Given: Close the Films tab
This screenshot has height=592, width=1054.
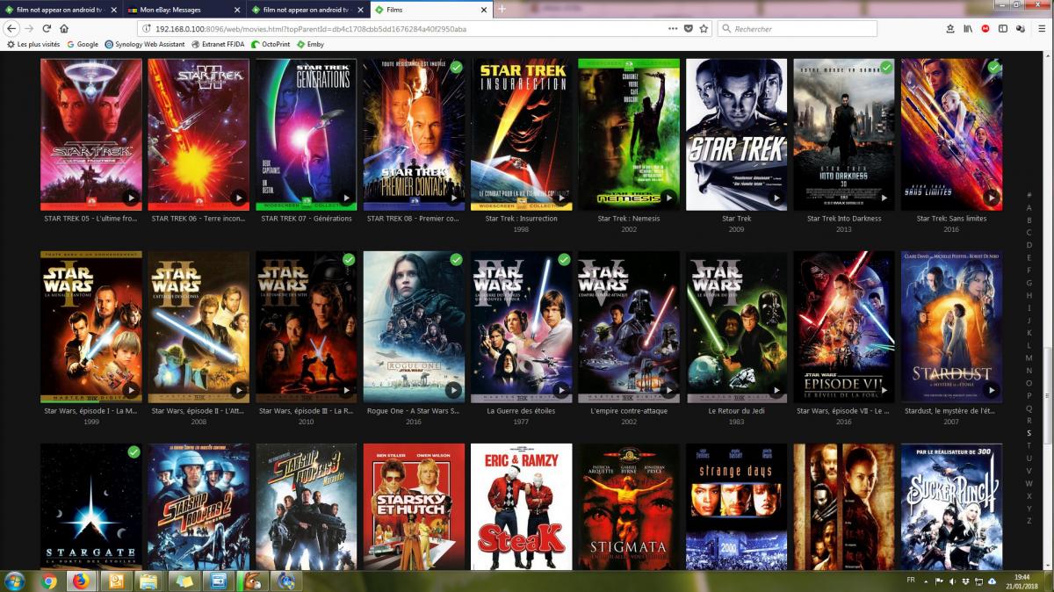Looking at the screenshot, I should pyautogui.click(x=483, y=10).
